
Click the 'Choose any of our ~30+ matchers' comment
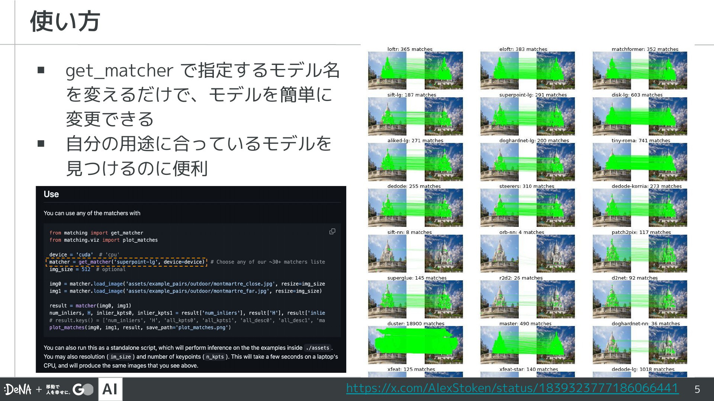coord(268,262)
